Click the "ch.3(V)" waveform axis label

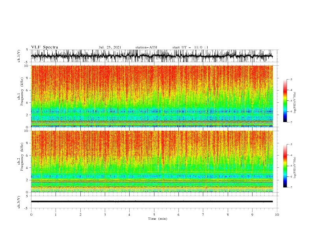tap(19, 202)
